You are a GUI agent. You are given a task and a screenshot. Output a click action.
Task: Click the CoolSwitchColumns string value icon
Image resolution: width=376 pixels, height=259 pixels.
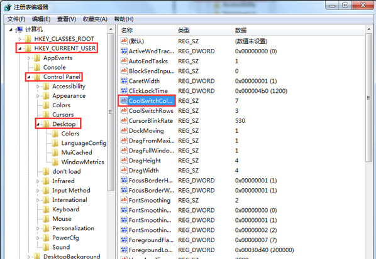coord(124,101)
